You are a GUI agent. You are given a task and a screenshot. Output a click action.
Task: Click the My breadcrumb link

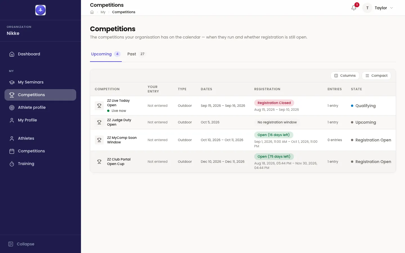tap(103, 12)
